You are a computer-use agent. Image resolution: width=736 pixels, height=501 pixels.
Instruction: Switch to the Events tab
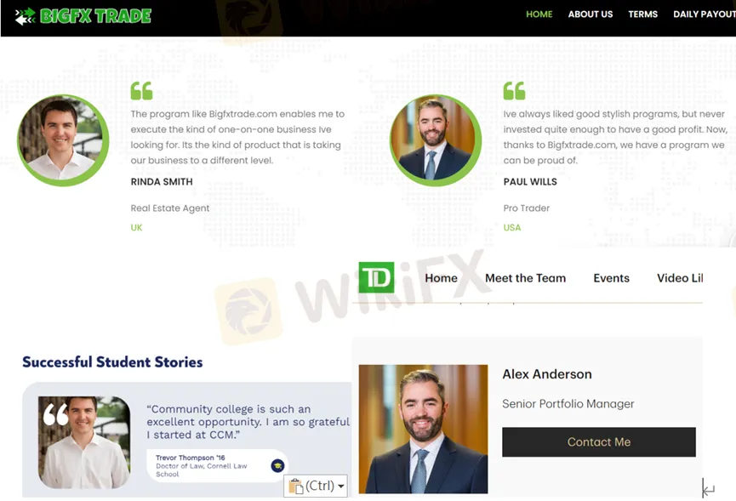(x=611, y=278)
